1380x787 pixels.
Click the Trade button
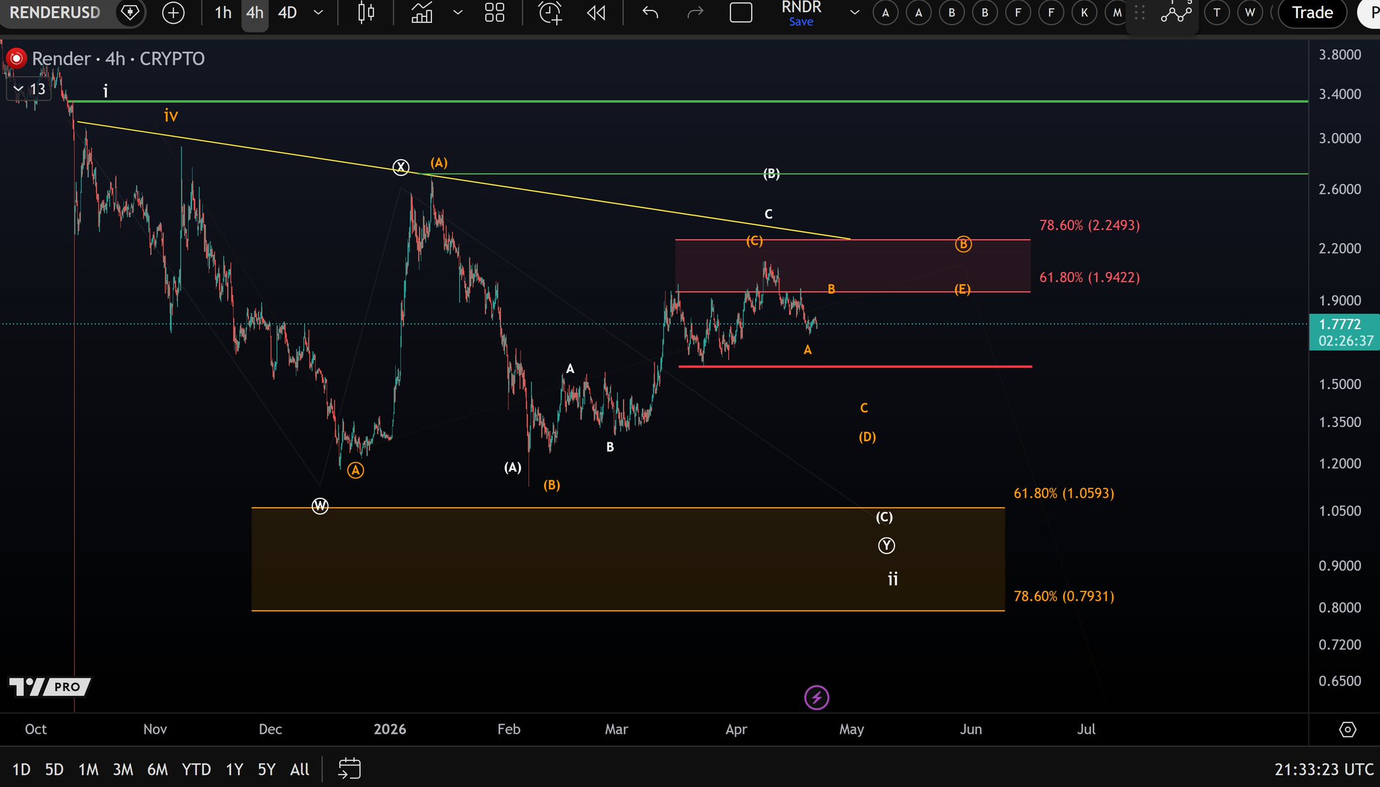1312,13
